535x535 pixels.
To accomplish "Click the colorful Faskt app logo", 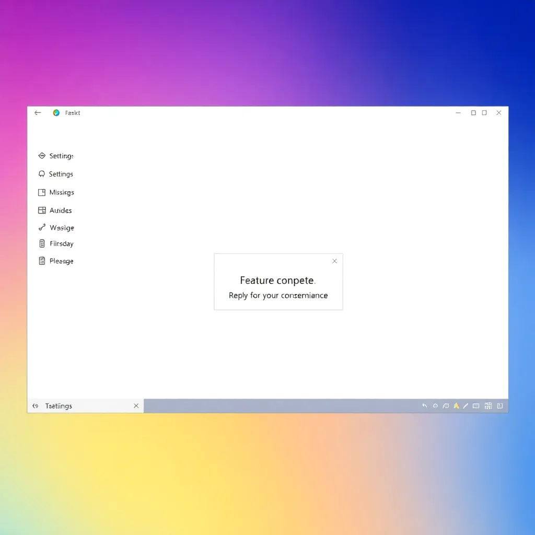I will (x=56, y=113).
